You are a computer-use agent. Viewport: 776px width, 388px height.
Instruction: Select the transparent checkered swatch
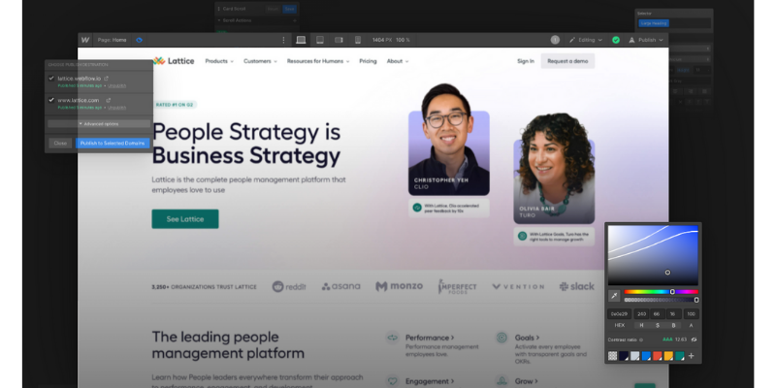point(613,356)
